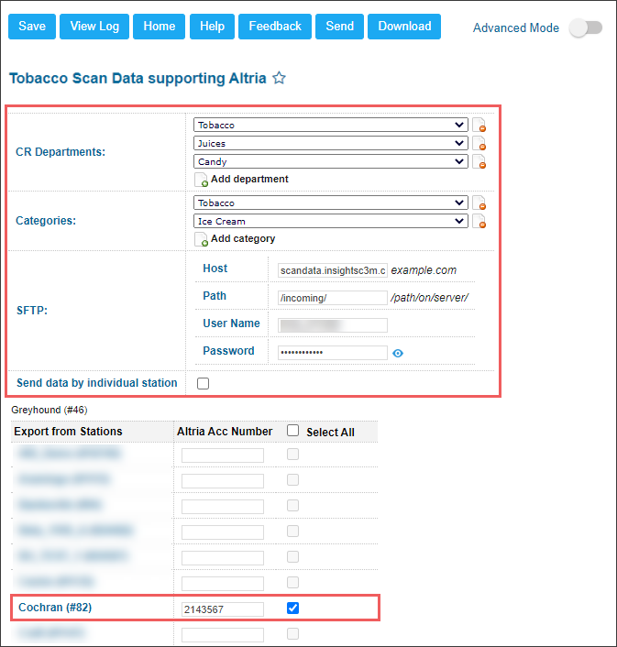This screenshot has height=647, width=617.
Task: Open Help
Action: [212, 27]
